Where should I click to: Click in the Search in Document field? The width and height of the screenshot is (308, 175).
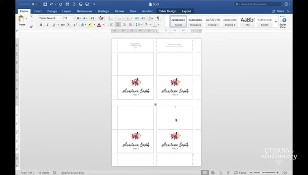(x=258, y=4)
